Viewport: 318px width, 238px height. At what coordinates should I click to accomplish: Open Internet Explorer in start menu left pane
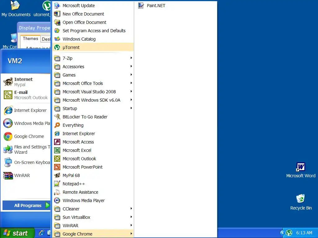pos(26,110)
